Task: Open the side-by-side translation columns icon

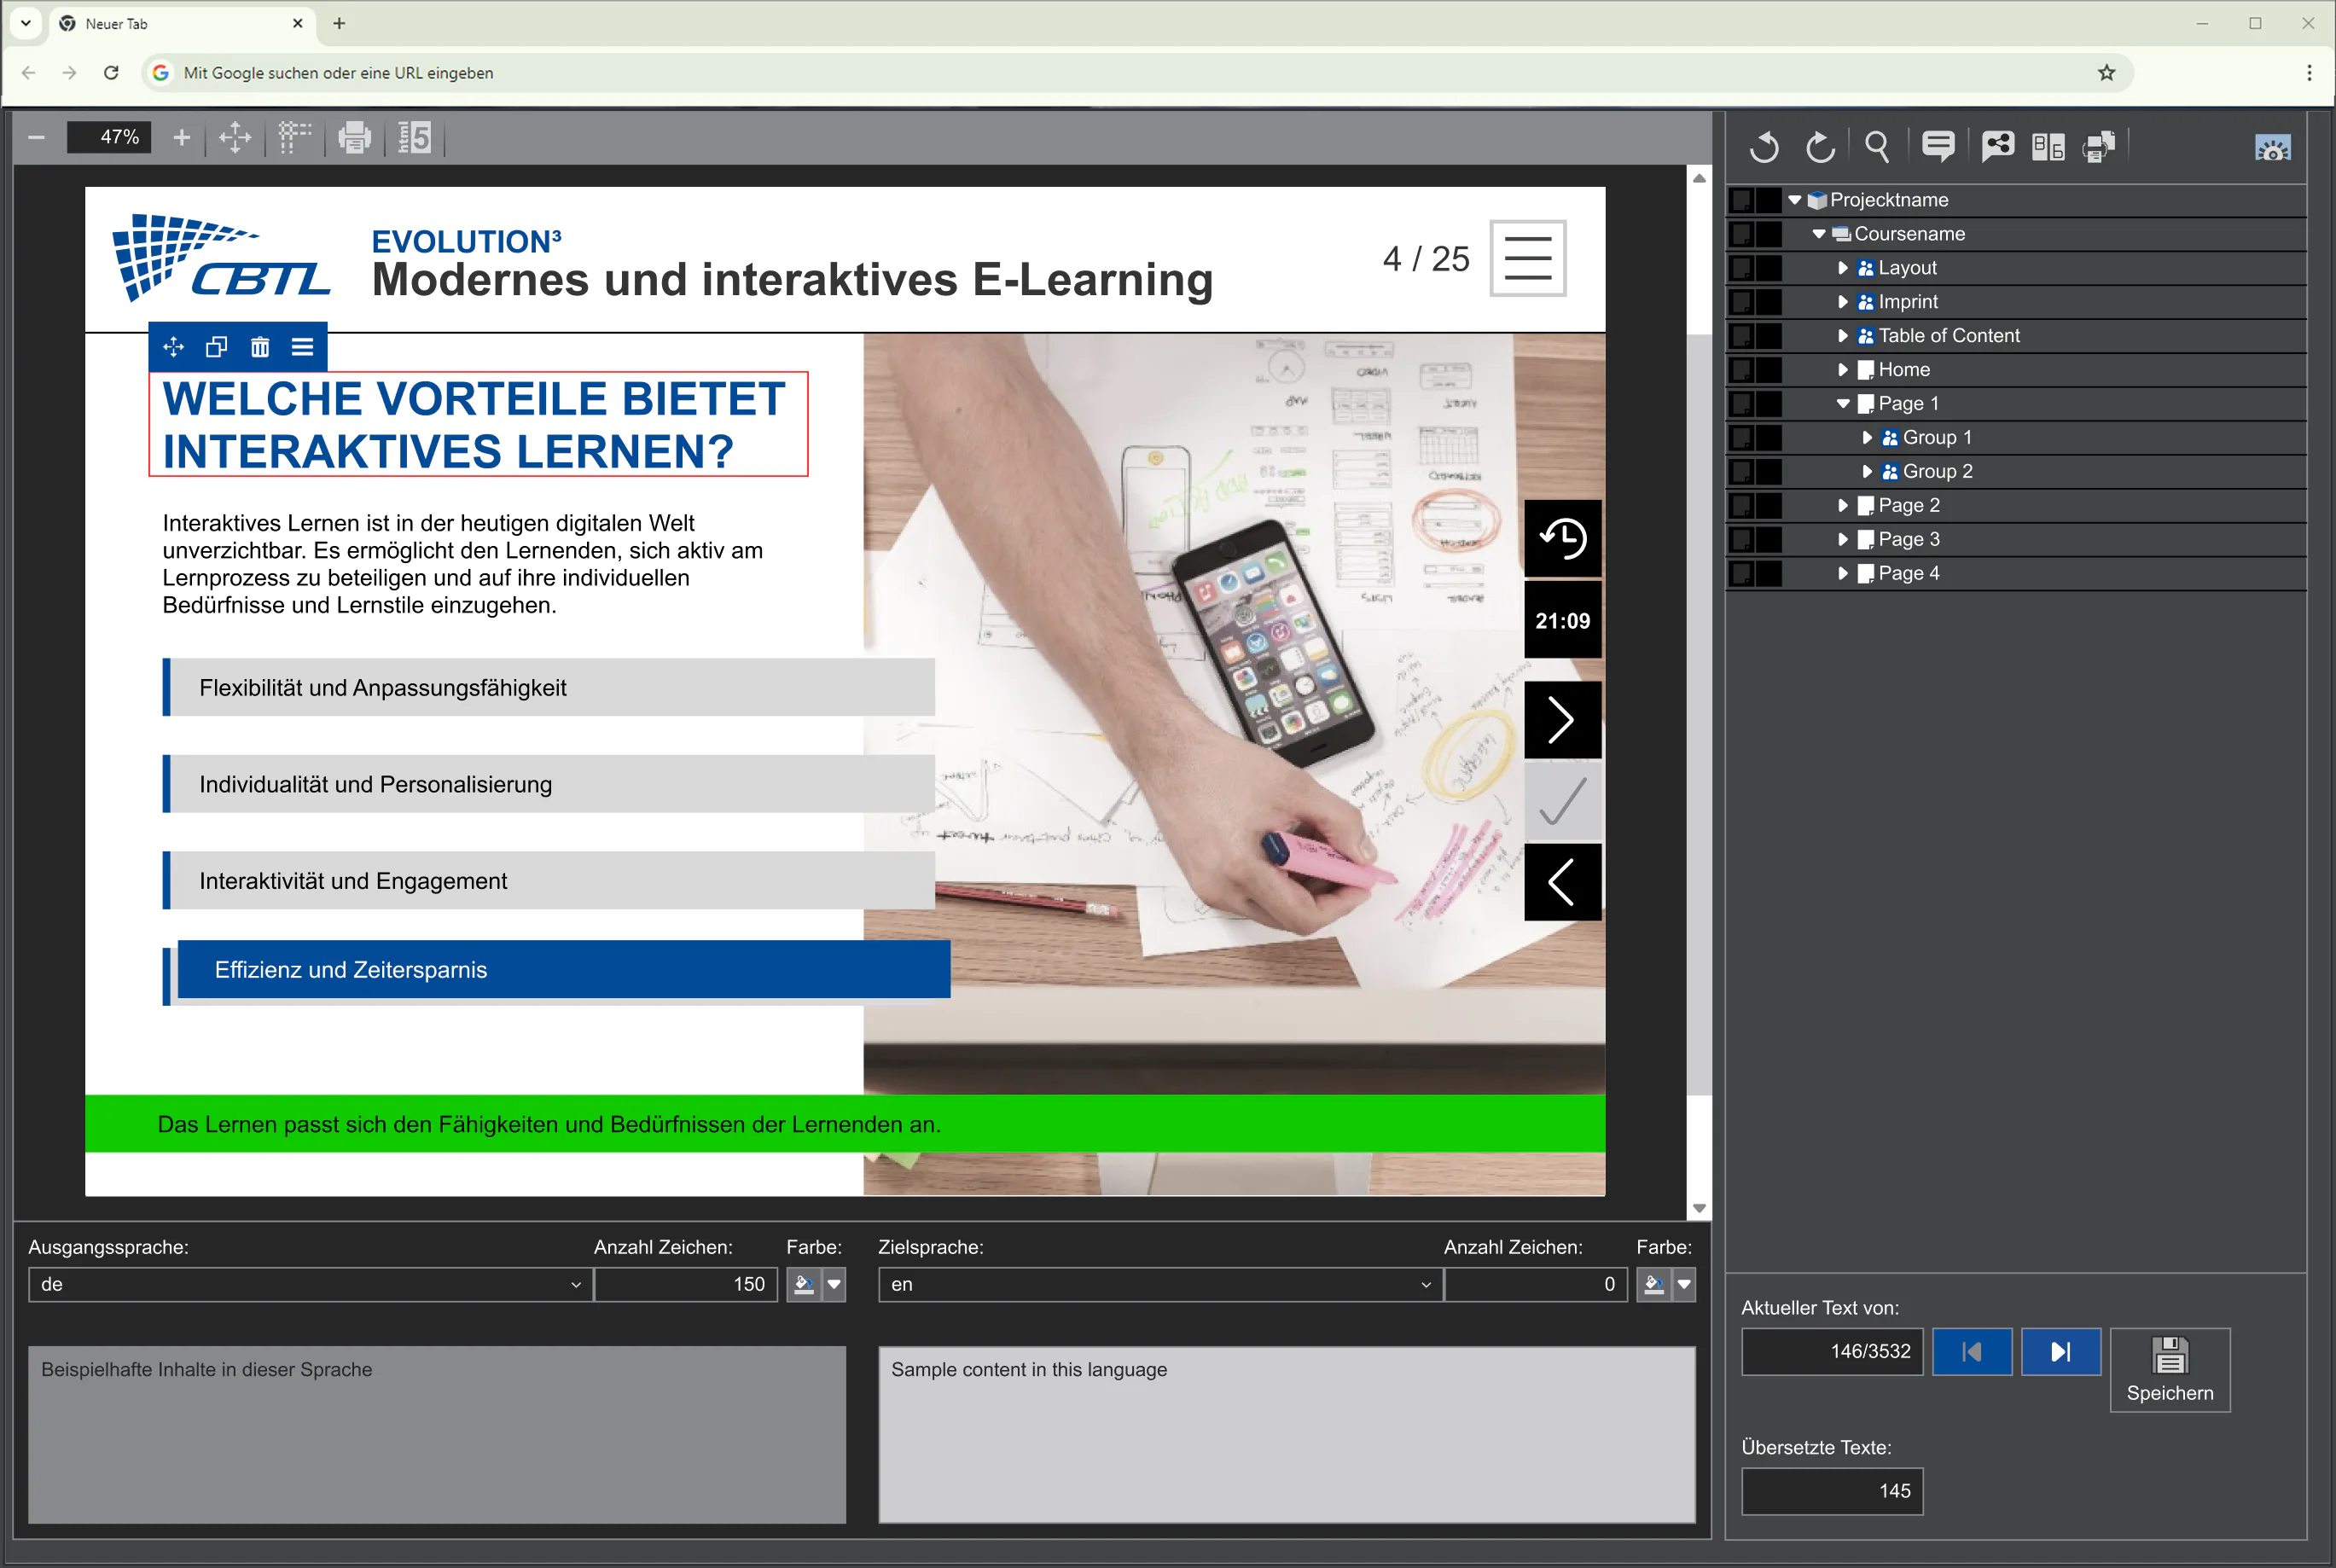Action: pyautogui.click(x=2048, y=147)
